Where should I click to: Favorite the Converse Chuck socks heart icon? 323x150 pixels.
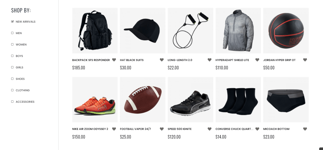click(257, 129)
